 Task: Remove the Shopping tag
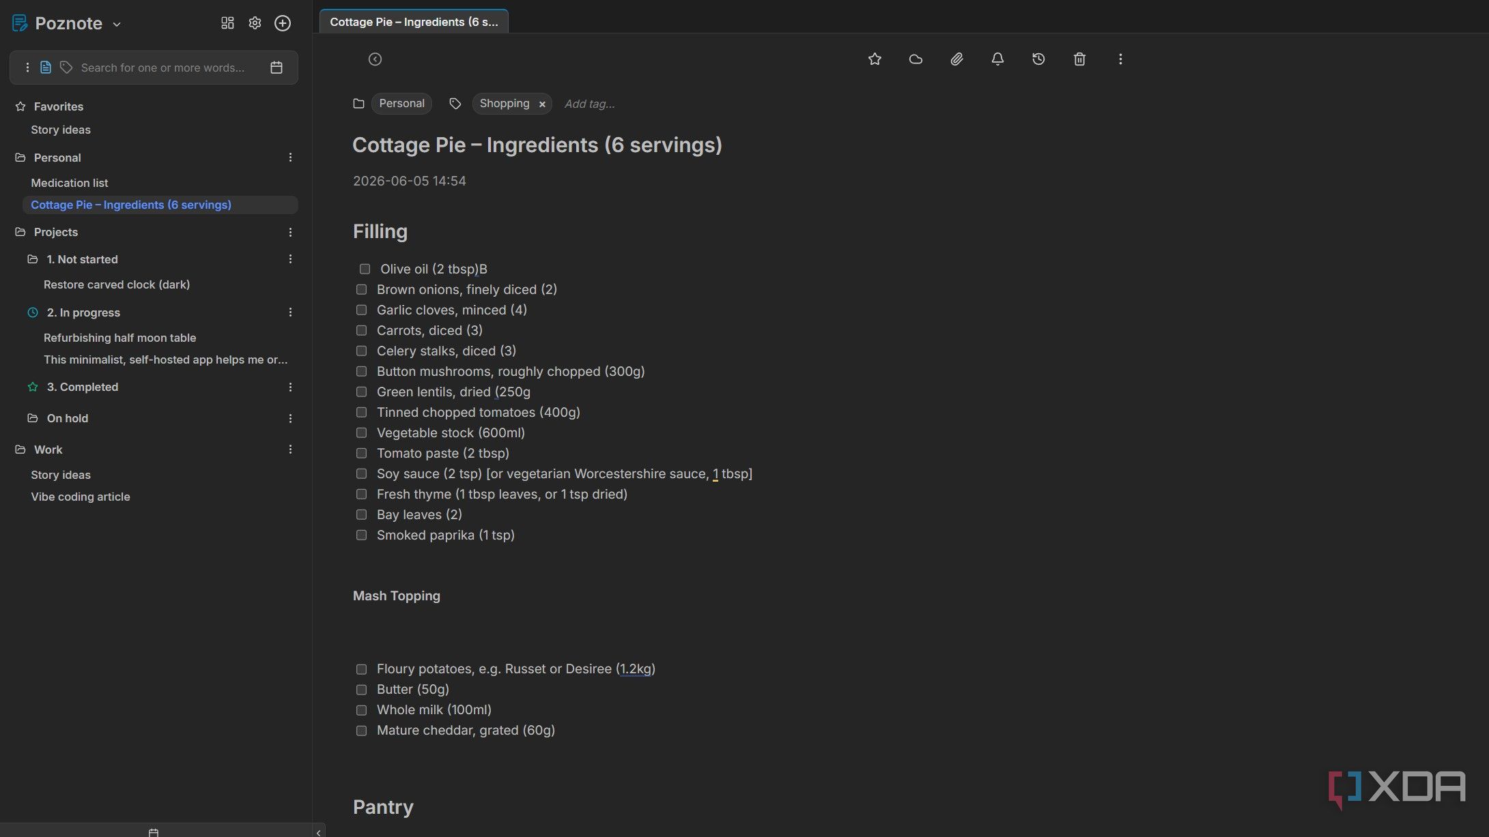click(x=542, y=104)
